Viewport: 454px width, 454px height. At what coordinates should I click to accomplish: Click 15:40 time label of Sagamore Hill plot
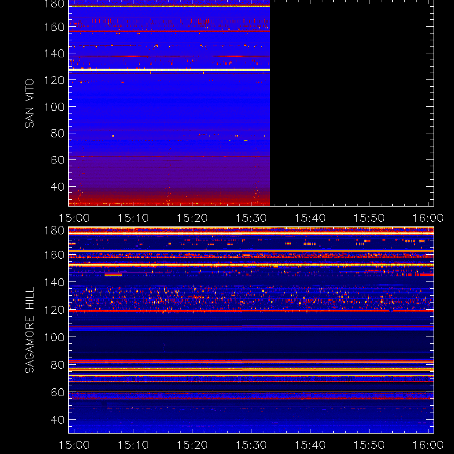(x=310, y=445)
